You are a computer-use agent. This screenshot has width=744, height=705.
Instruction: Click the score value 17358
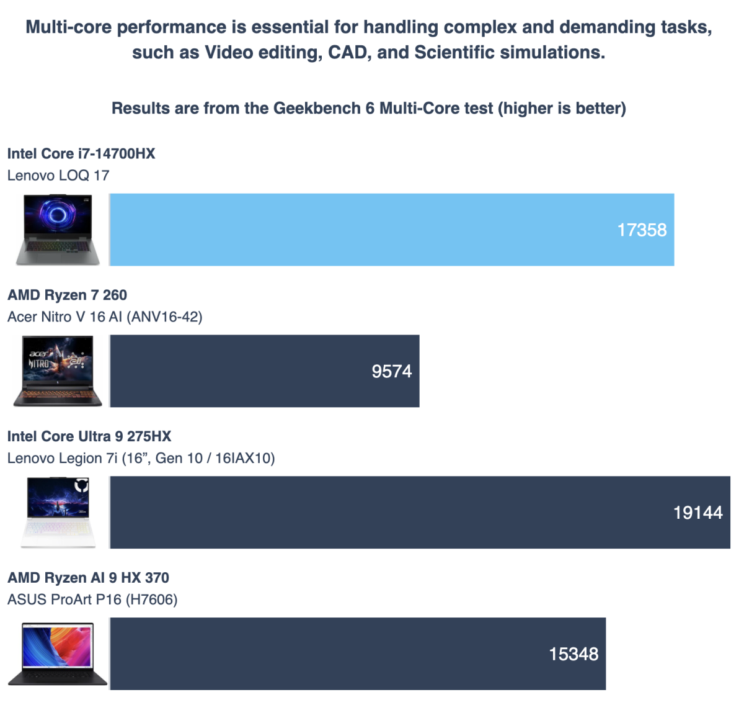tap(642, 230)
